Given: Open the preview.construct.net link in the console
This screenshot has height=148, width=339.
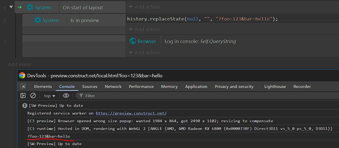Looking at the screenshot, I should click(131, 113).
